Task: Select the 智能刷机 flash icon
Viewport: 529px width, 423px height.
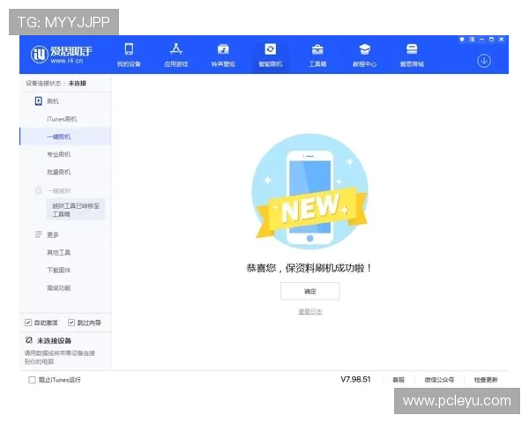Action: point(271,49)
